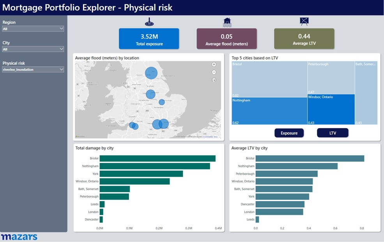This screenshot has width=384, height=242.
Task: Switch to the LTV view
Action: point(333,133)
